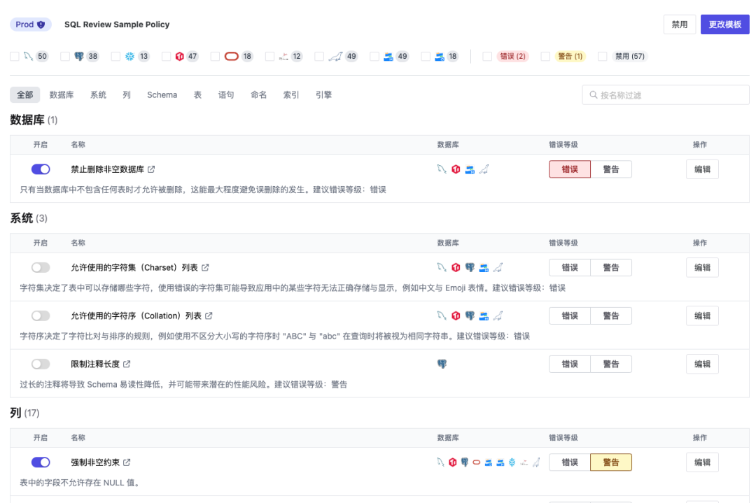Check the TiDB filter checkbox (47)
Viewport: 756px width, 503px height.
click(x=167, y=57)
